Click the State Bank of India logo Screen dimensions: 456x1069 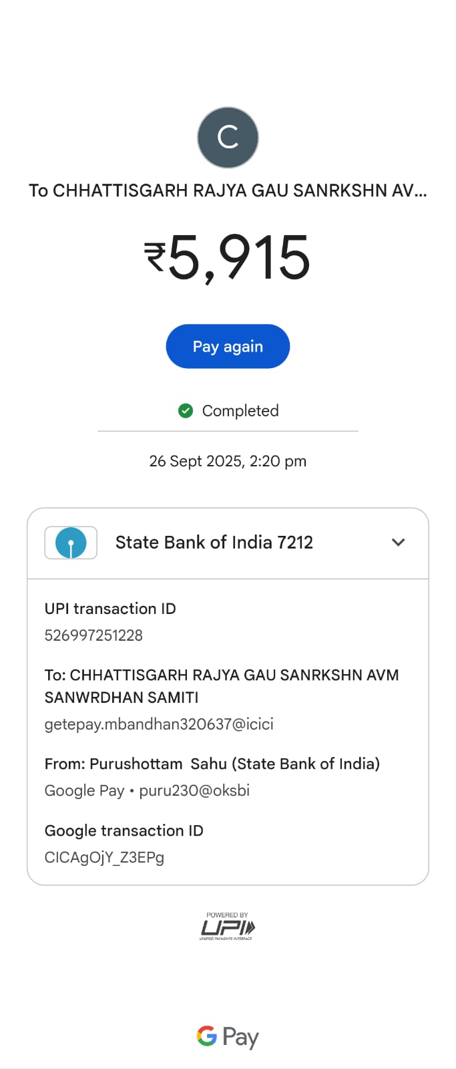pyautogui.click(x=71, y=543)
